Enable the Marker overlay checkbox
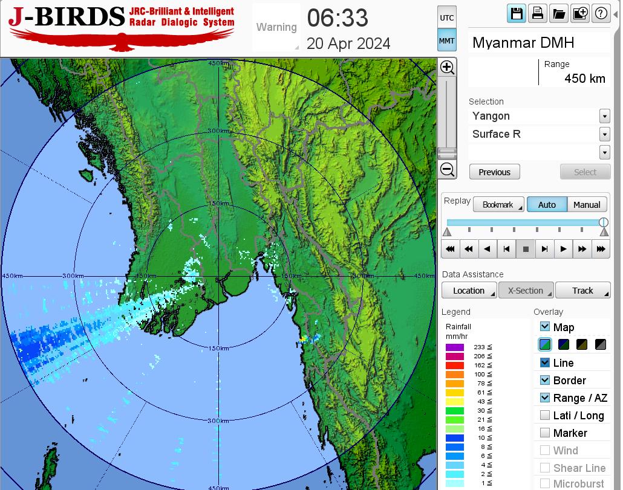623x490 pixels. 545,433
